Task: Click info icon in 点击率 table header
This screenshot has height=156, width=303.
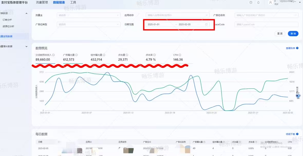Action: (256, 142)
